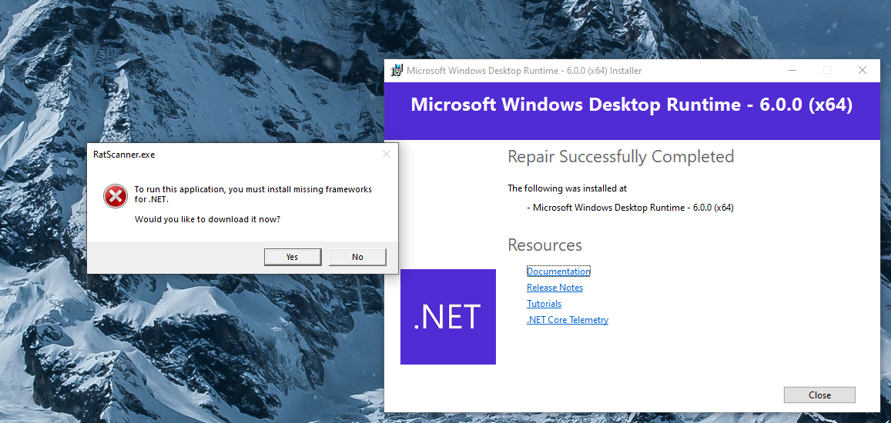Image resolution: width=891 pixels, height=423 pixels.
Task: Click the disabled maximize button of the installer
Action: 827,71
